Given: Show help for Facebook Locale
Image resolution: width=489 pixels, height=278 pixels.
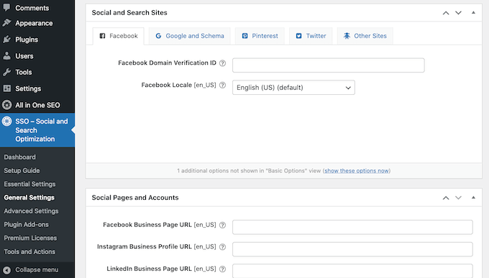Looking at the screenshot, I should 222,85.
